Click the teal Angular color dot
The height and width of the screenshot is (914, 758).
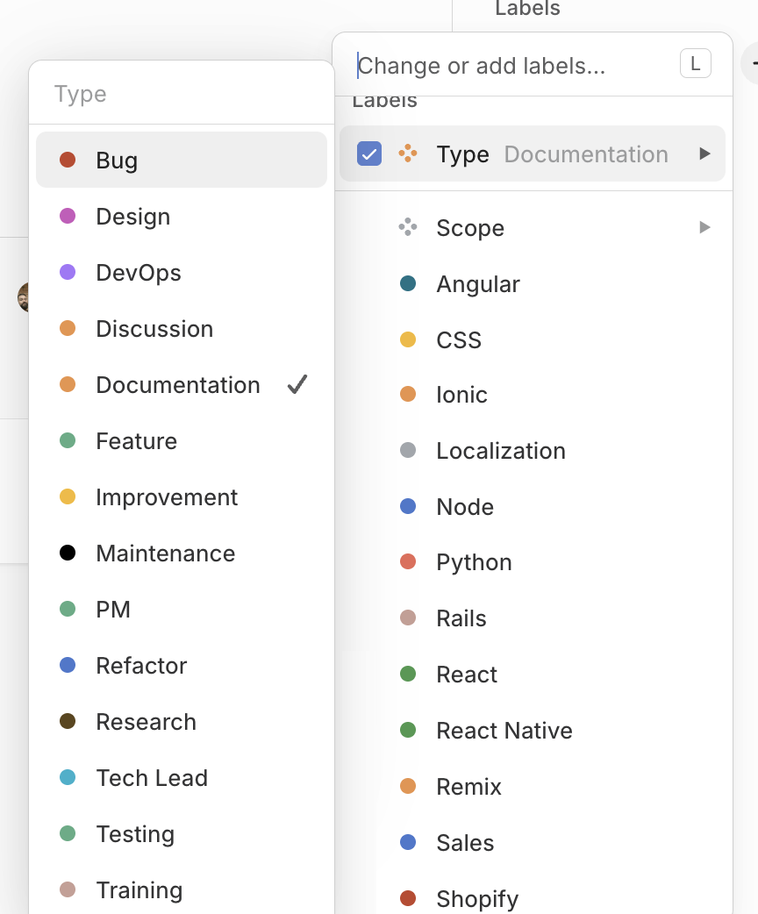408,284
